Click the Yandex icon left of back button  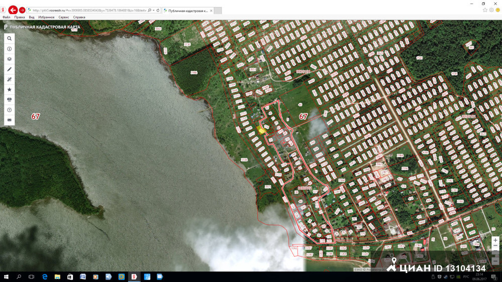(x=3, y=10)
